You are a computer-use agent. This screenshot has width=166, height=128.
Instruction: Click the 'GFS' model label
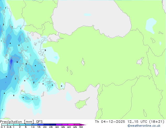pyautogui.click(x=39, y=122)
